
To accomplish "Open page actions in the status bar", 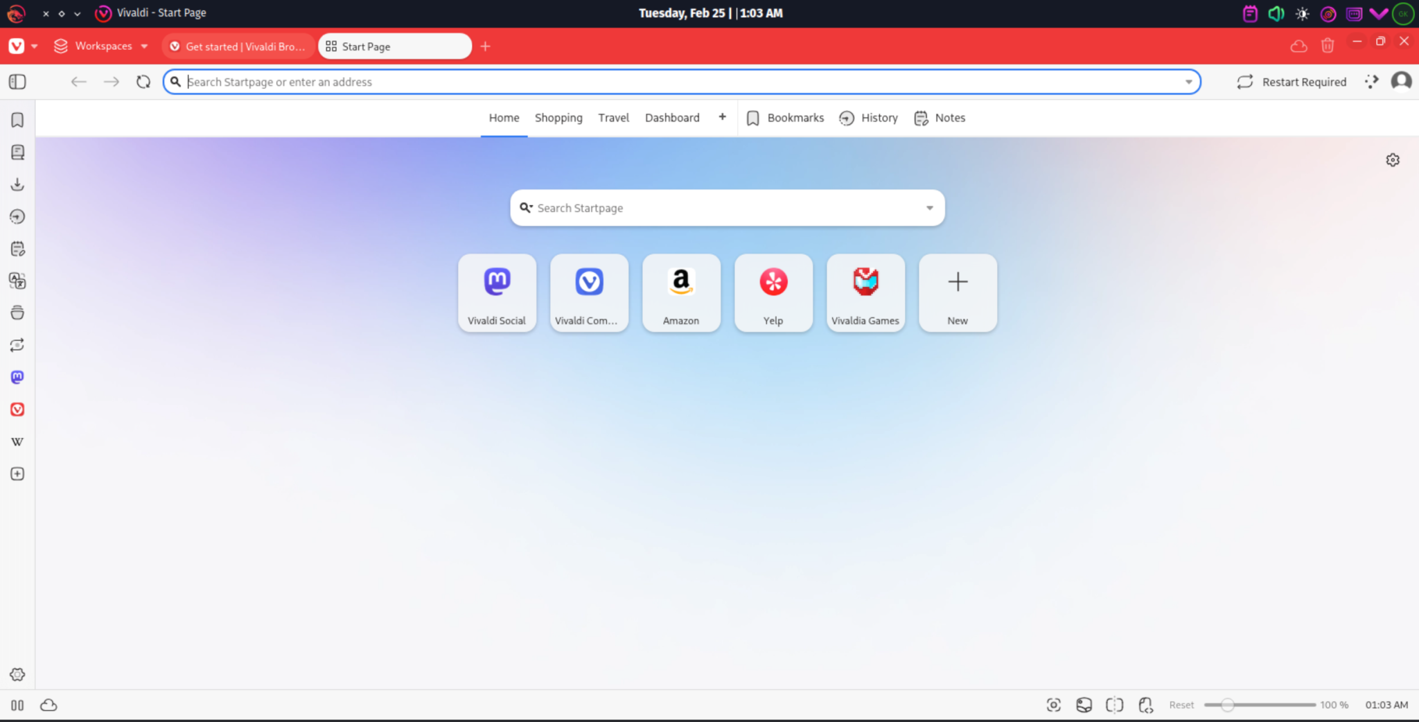I will coord(1146,705).
